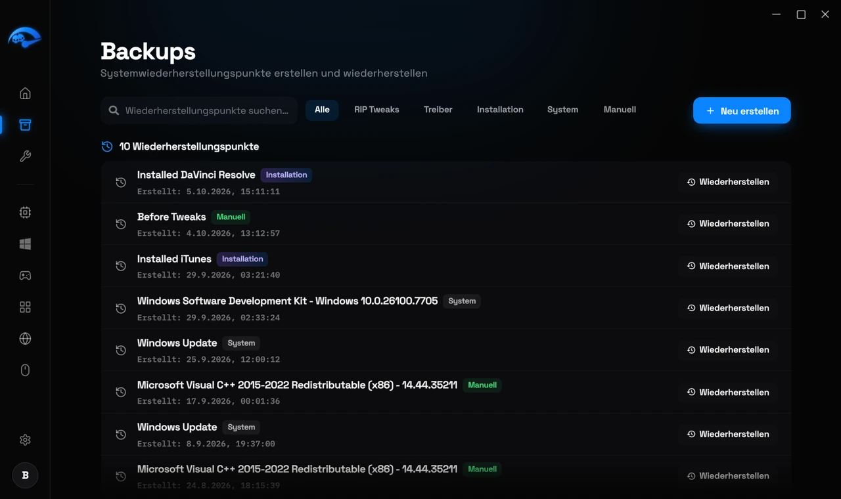Viewport: 841px width, 499px height.
Task: Restore Windows Update from 8.9.2026
Action: 728,434
